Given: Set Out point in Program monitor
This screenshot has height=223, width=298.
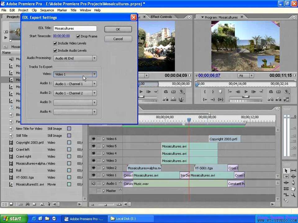Looking at the screenshot, I should point(213,92).
